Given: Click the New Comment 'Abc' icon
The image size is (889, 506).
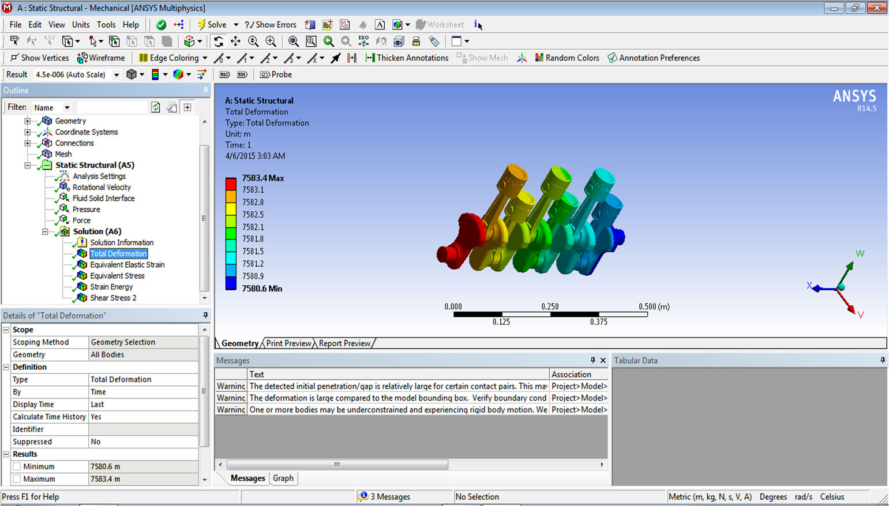Looking at the screenshot, I should click(327, 25).
